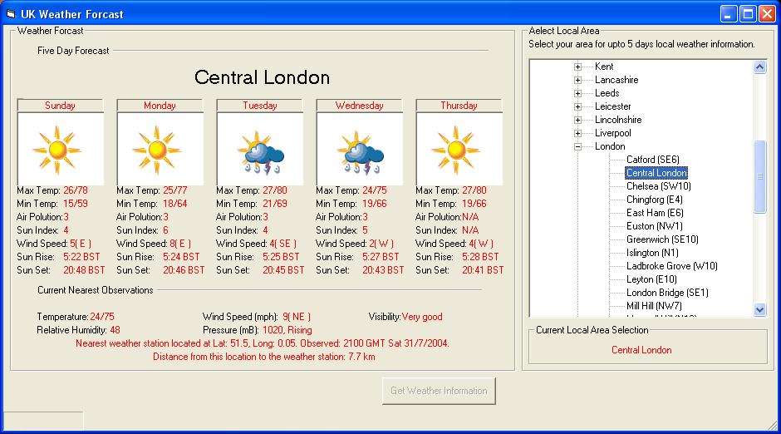781x434 pixels.
Task: Collapse the London tree node
Action: tap(578, 146)
